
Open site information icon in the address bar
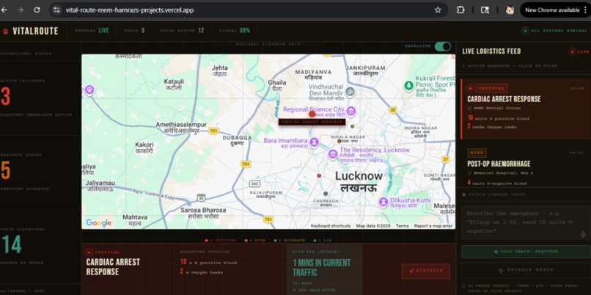click(56, 10)
